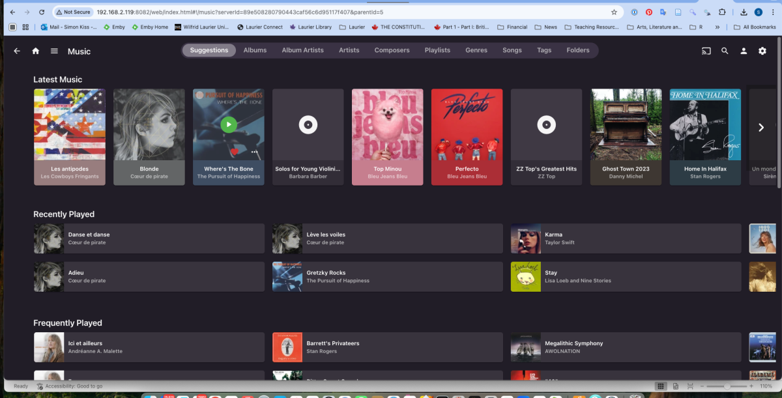Screen dimensions: 782x398
Task: Open the Chrome extensions puzzle icon
Action: click(x=722, y=12)
